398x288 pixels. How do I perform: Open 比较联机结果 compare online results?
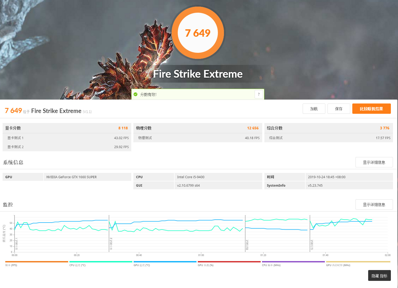[x=371, y=109]
